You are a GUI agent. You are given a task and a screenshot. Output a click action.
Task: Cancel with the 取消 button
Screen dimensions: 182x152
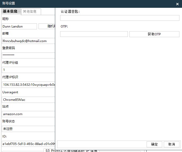pyautogui.click(x=171, y=144)
